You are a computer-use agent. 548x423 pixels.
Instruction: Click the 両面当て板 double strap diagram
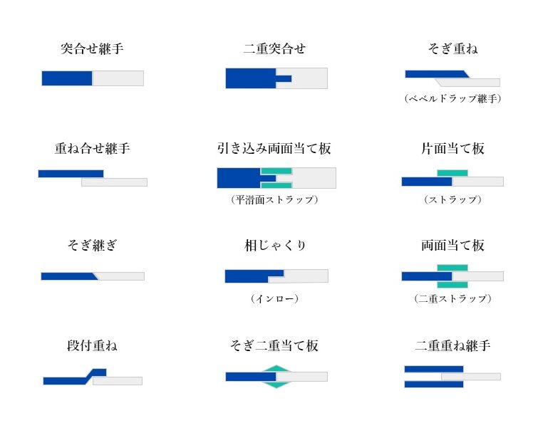453,276
